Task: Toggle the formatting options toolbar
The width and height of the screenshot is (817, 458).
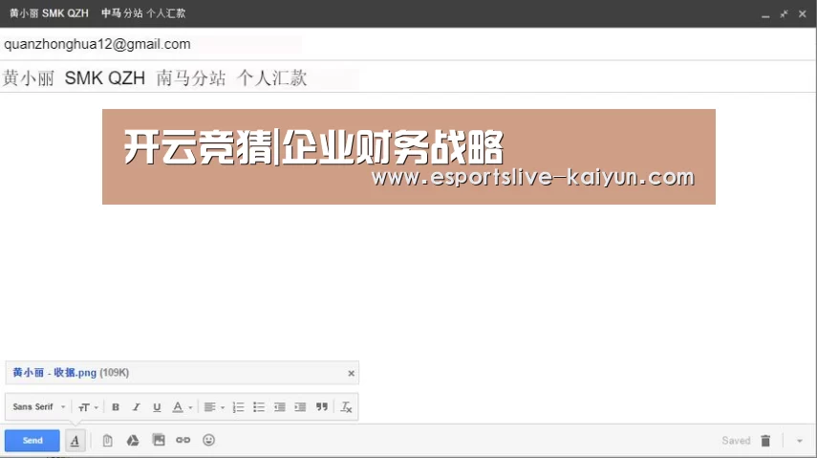Action: 75,441
